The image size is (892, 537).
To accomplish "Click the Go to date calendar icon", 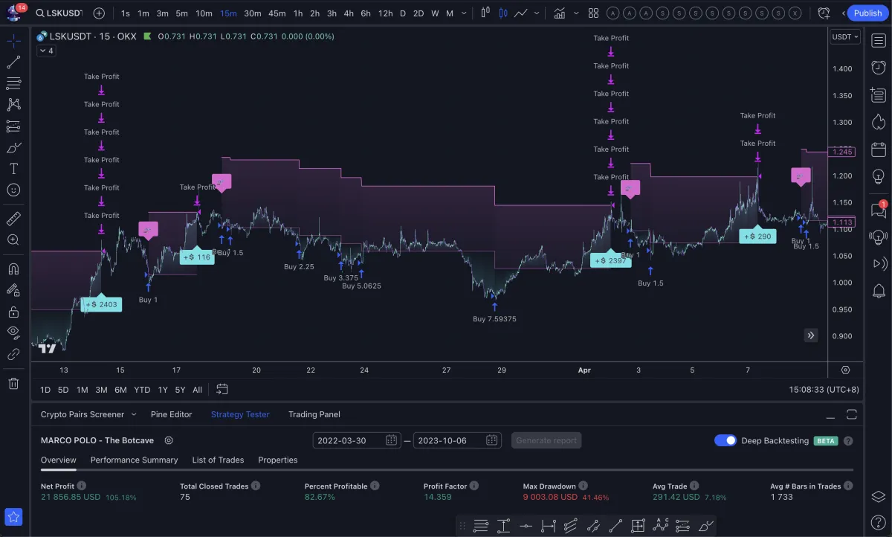I will coord(222,389).
